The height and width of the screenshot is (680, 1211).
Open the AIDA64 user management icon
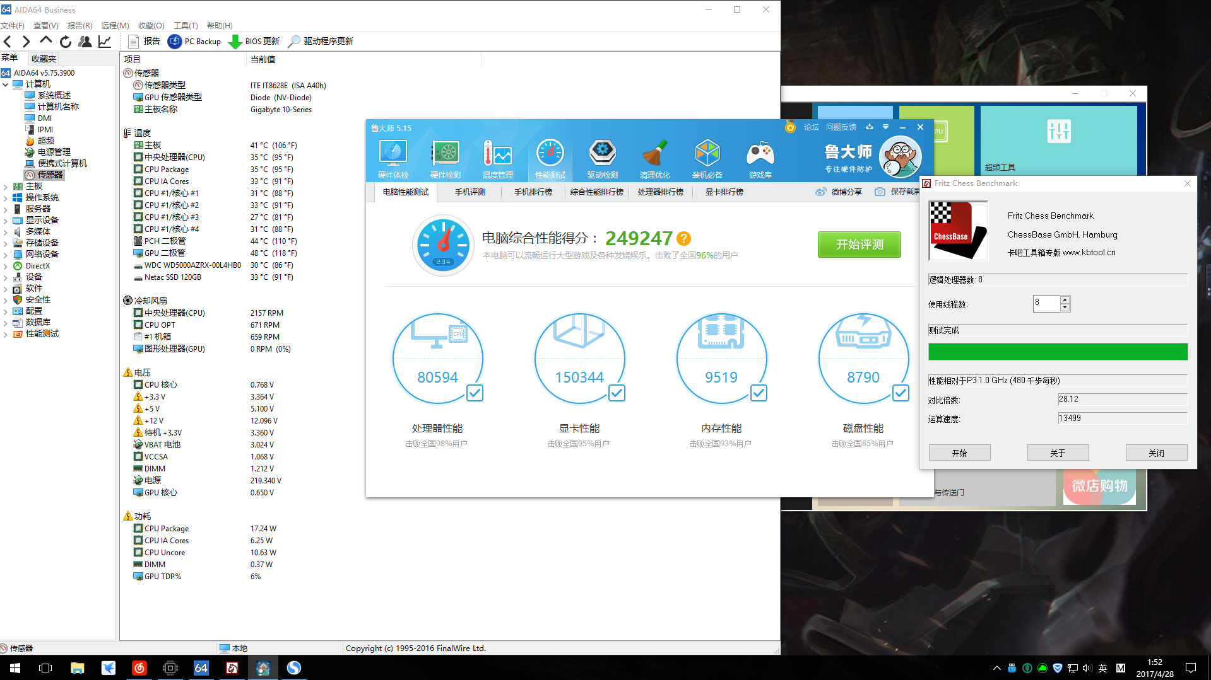click(x=85, y=42)
